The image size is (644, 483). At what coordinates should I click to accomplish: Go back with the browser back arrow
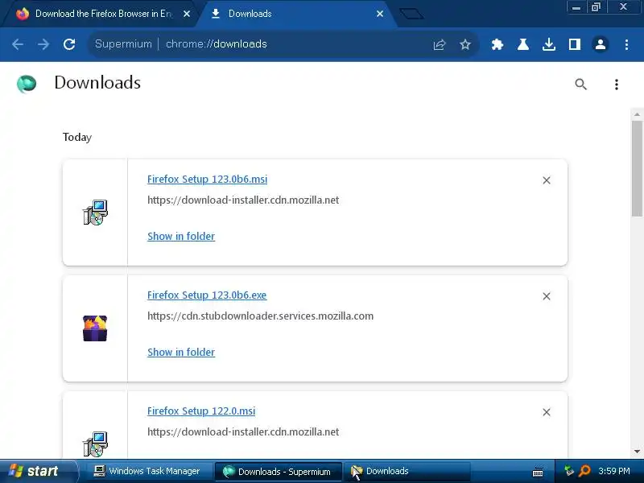click(18, 44)
